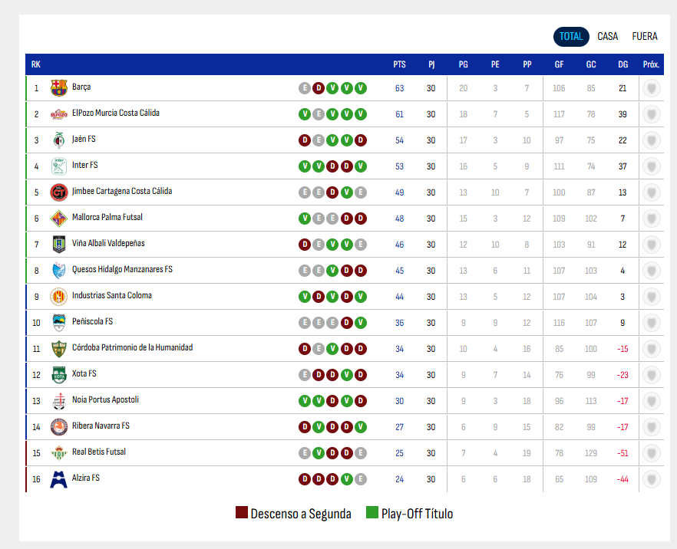Open Jimbee Cartagena Costa Cálida team link
677x549 pixels.
pos(122,191)
